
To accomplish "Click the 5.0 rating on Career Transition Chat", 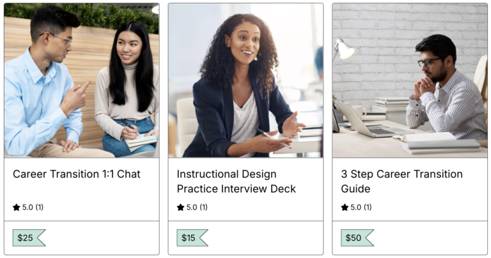I will click(27, 208).
